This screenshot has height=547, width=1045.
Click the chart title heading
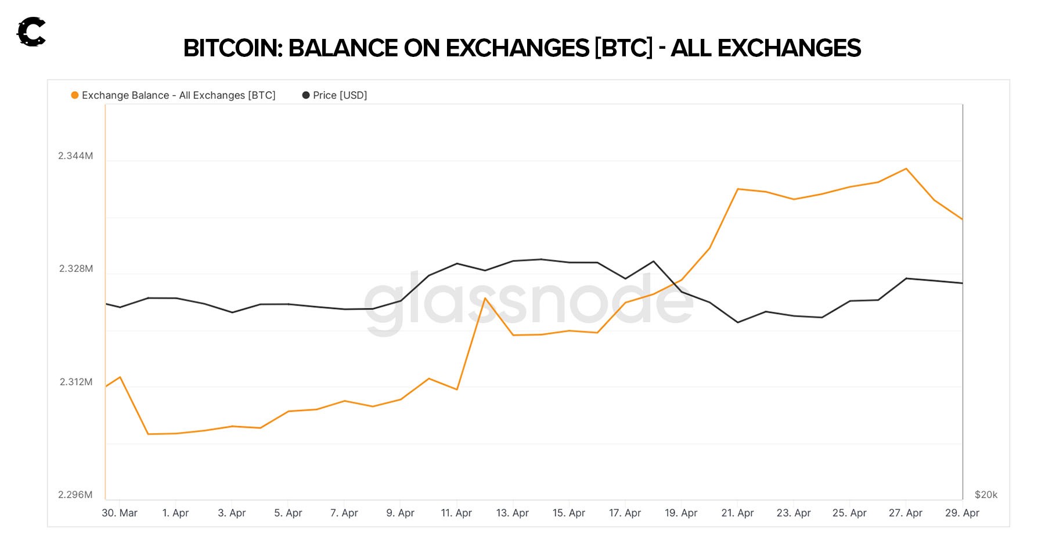tap(522, 48)
